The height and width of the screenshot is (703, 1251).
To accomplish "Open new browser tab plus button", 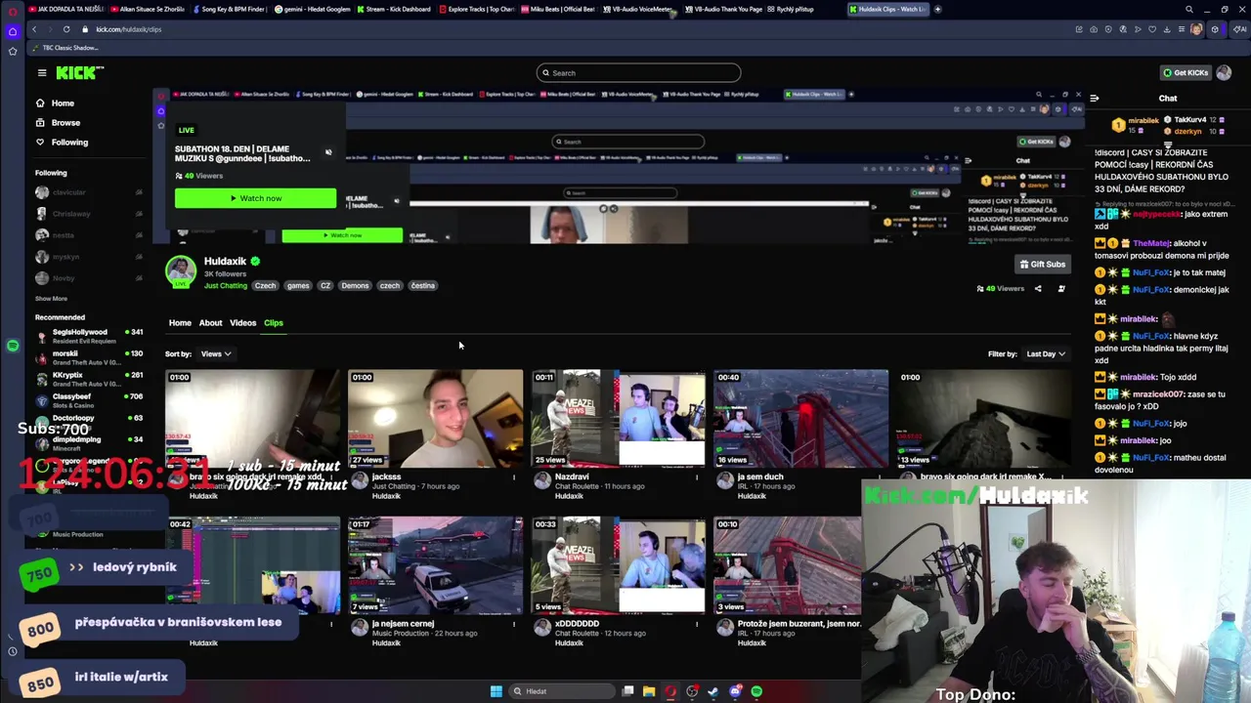I will (937, 9).
